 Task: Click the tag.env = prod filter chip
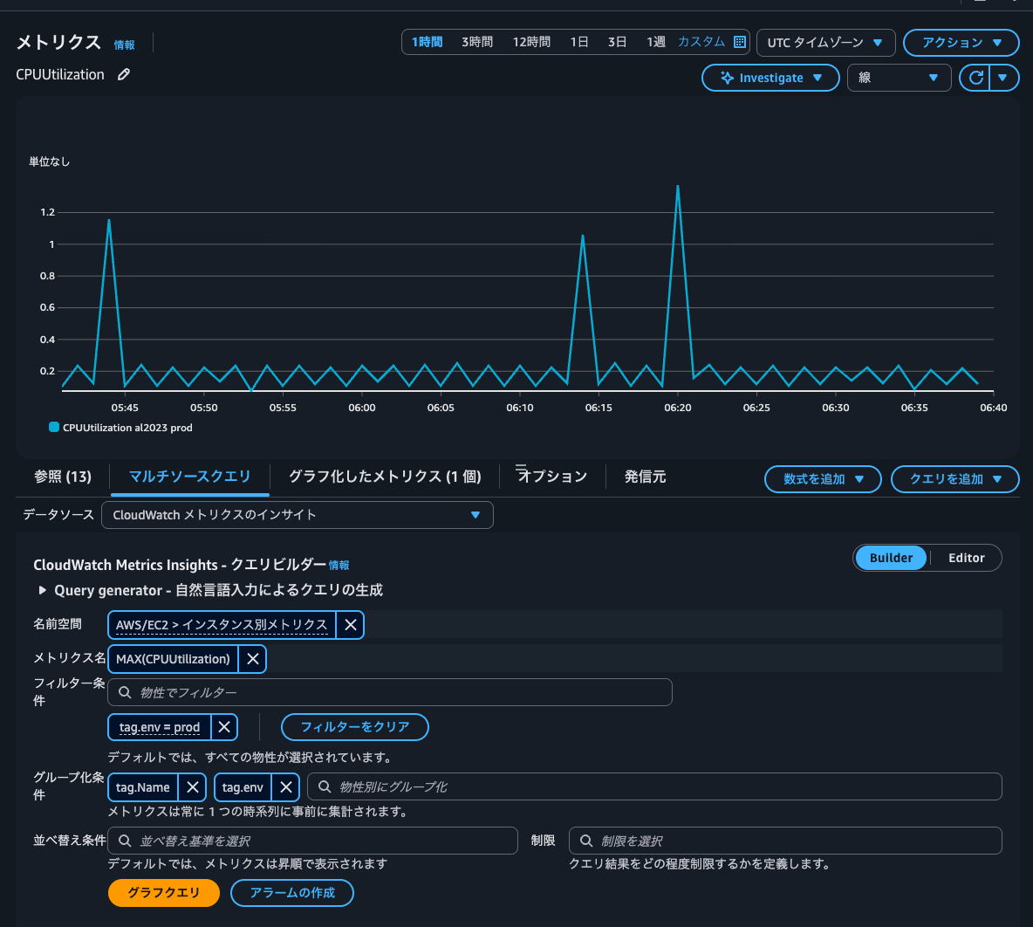pos(160,727)
